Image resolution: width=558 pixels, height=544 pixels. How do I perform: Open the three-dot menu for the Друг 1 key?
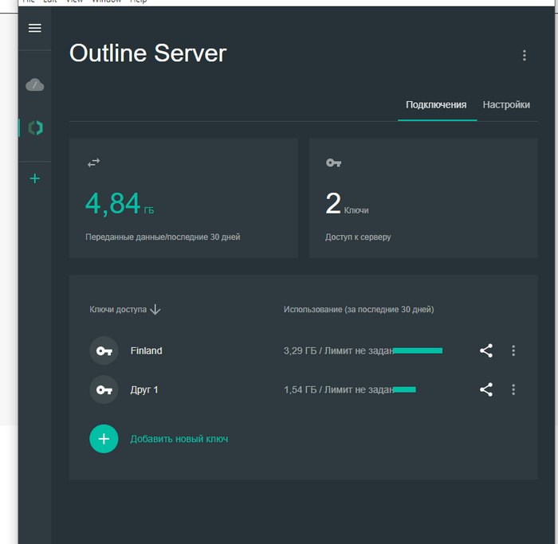point(513,389)
